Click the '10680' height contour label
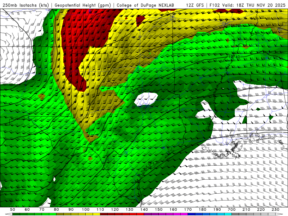This screenshot has height=216, width=288. (x=234, y=25)
